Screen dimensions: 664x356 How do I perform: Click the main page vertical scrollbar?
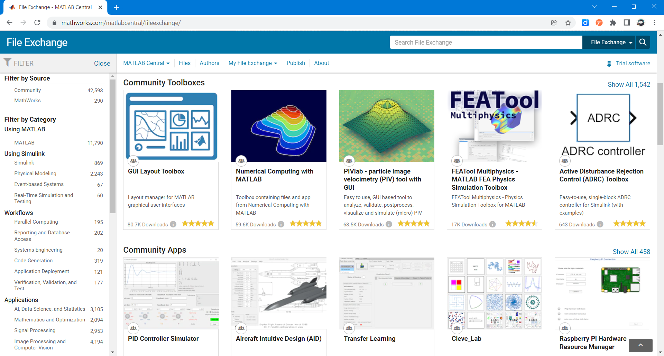(x=660, y=114)
